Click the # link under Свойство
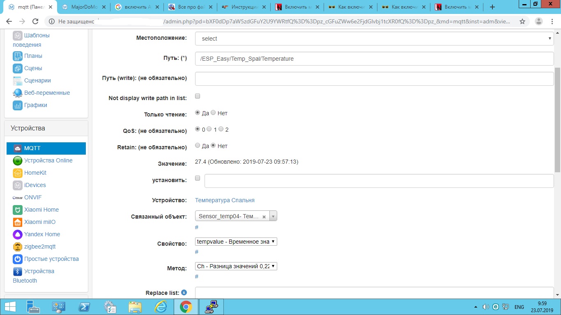 197,252
